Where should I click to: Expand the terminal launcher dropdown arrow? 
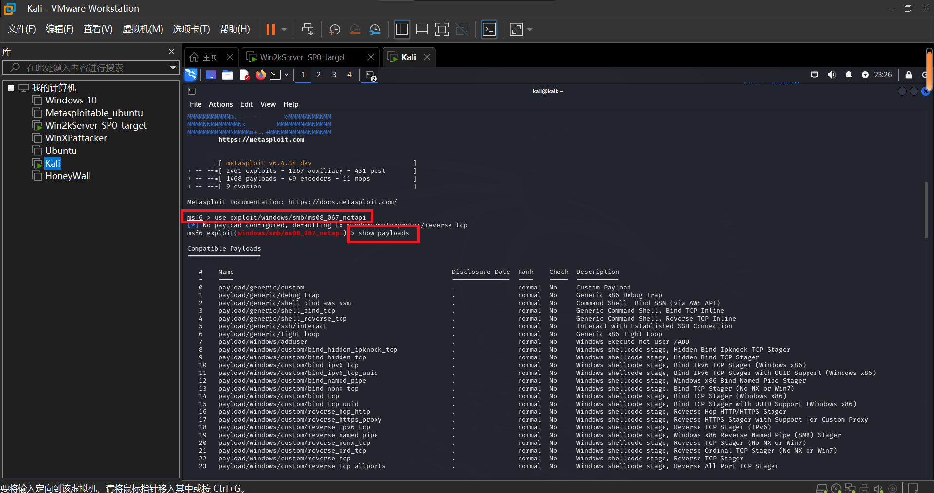click(x=287, y=75)
